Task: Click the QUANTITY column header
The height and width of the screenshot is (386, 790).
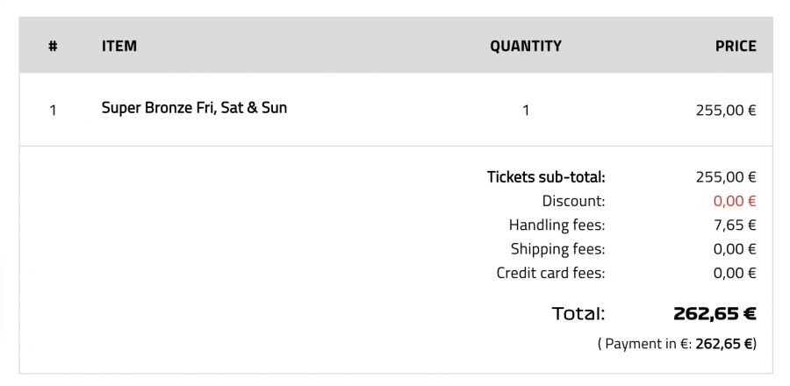Action: click(x=525, y=46)
